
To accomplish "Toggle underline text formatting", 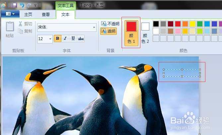I will pyautogui.click(x=73, y=38).
